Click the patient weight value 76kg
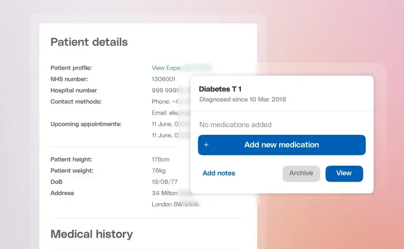404x249 pixels. pyautogui.click(x=159, y=170)
